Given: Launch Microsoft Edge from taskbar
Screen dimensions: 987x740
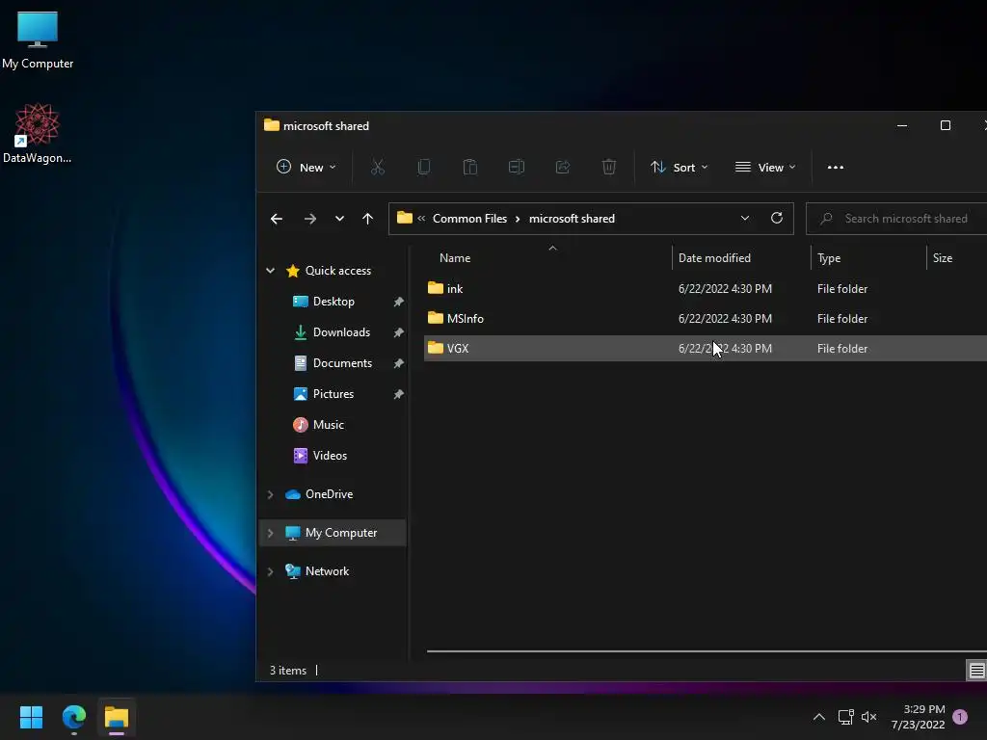Looking at the screenshot, I should click(73, 717).
